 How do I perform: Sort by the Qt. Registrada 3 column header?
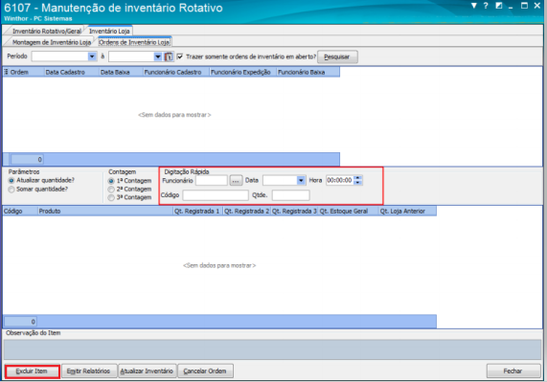(x=294, y=212)
